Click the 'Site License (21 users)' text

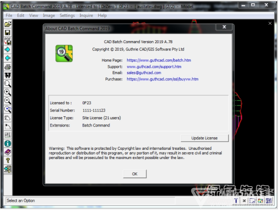[101, 118]
